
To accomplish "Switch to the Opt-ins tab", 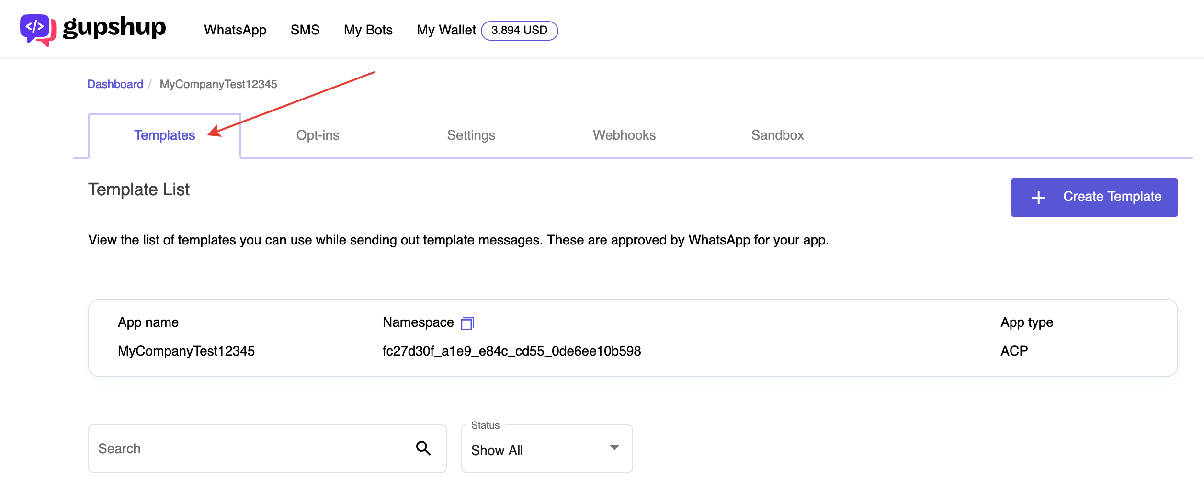I will pos(318,135).
